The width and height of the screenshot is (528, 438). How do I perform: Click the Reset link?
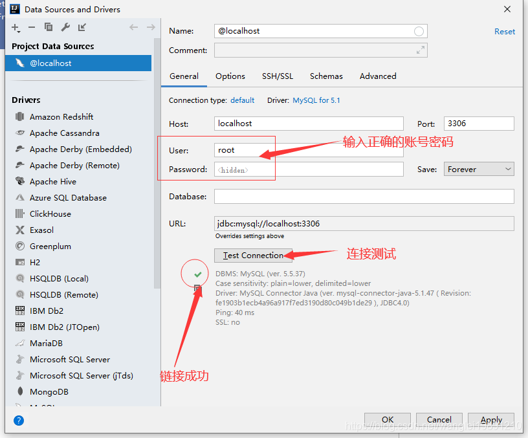pyautogui.click(x=505, y=32)
